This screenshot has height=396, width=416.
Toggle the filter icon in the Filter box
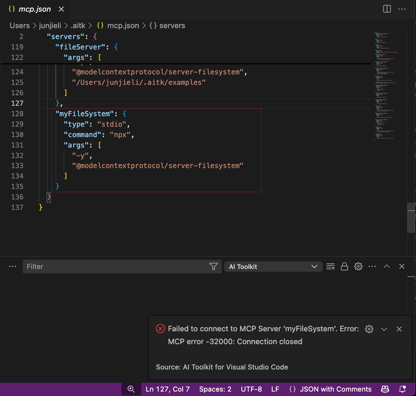(213, 266)
